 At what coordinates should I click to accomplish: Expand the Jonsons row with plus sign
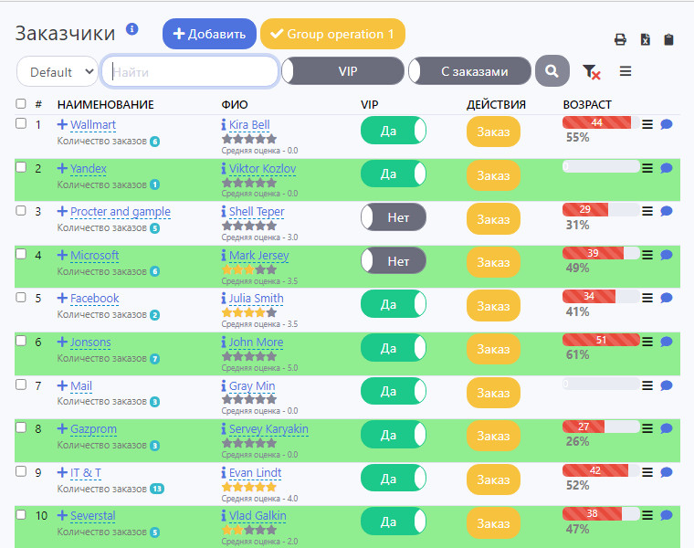click(x=62, y=342)
